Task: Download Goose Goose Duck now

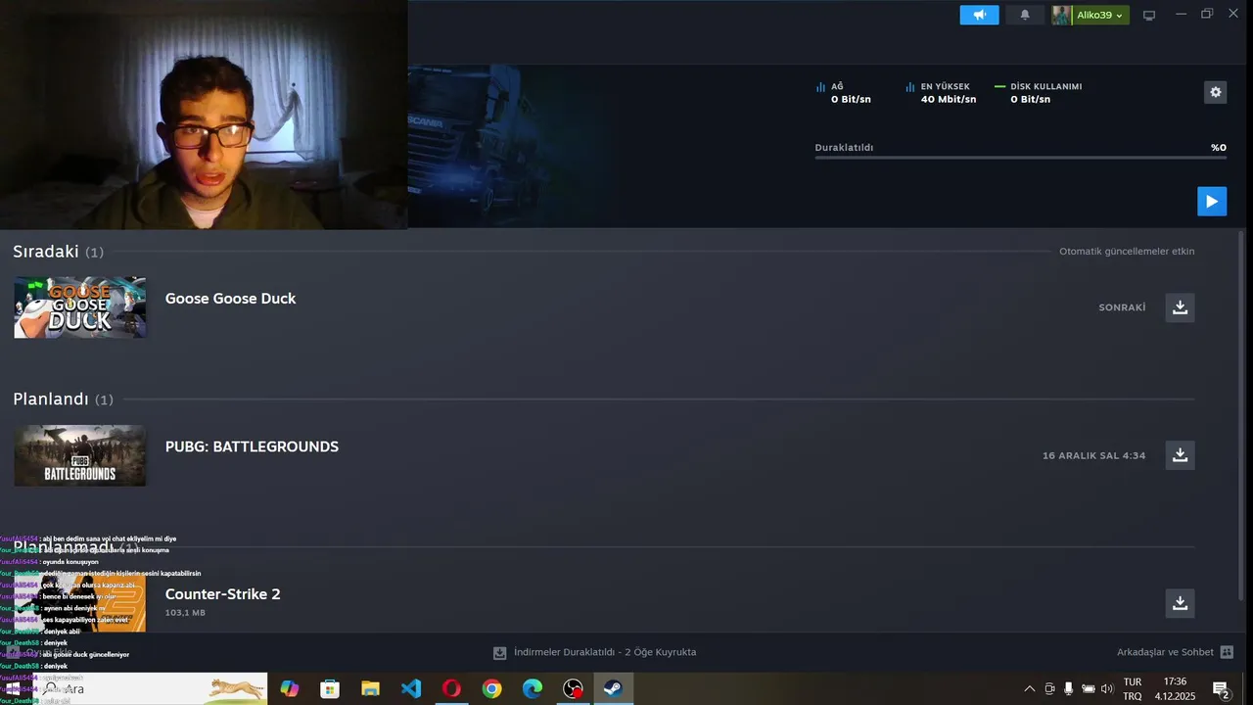Action: click(x=1180, y=307)
